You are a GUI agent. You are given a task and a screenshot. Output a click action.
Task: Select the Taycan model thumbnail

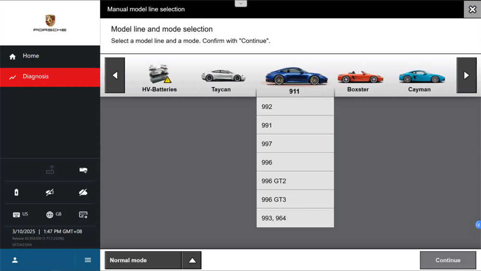pyautogui.click(x=221, y=80)
